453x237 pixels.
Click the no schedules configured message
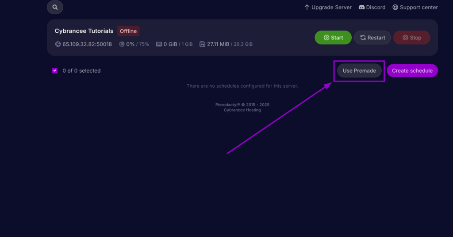(242, 86)
